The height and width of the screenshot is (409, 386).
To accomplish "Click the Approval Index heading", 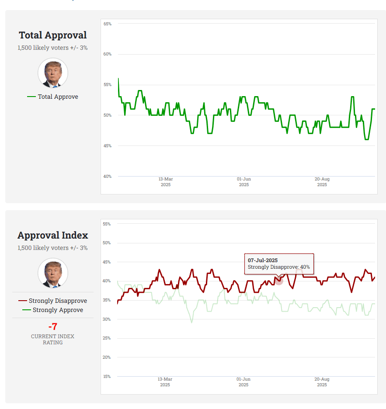I will (53, 235).
